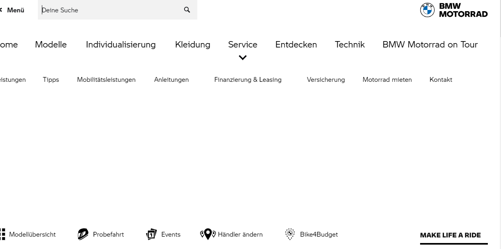Click the Bike4Budget icon

(x=290, y=234)
